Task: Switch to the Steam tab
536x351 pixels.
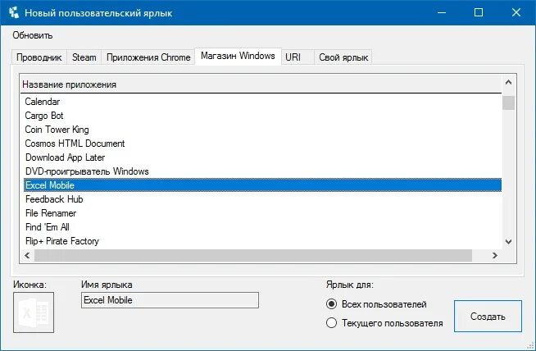Action: pyautogui.click(x=84, y=57)
